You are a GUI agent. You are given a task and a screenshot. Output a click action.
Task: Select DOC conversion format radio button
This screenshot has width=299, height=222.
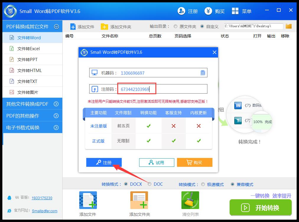click(149, 184)
